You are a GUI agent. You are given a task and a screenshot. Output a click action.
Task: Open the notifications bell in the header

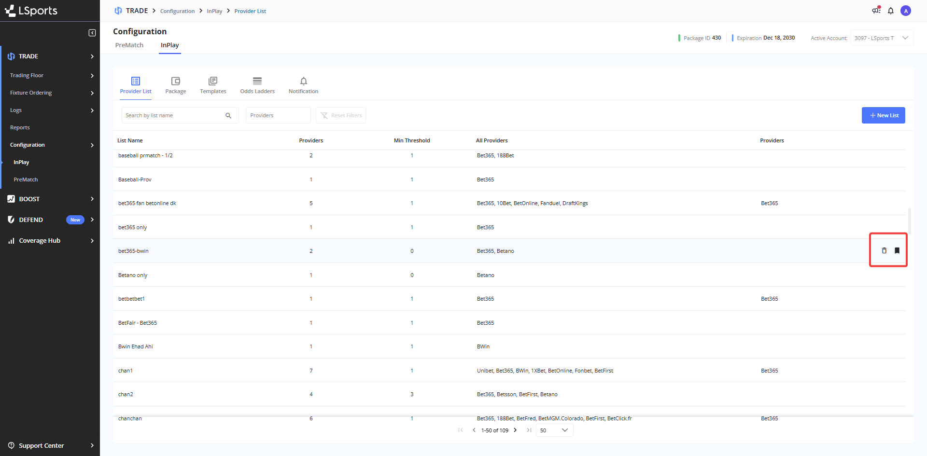point(891,11)
